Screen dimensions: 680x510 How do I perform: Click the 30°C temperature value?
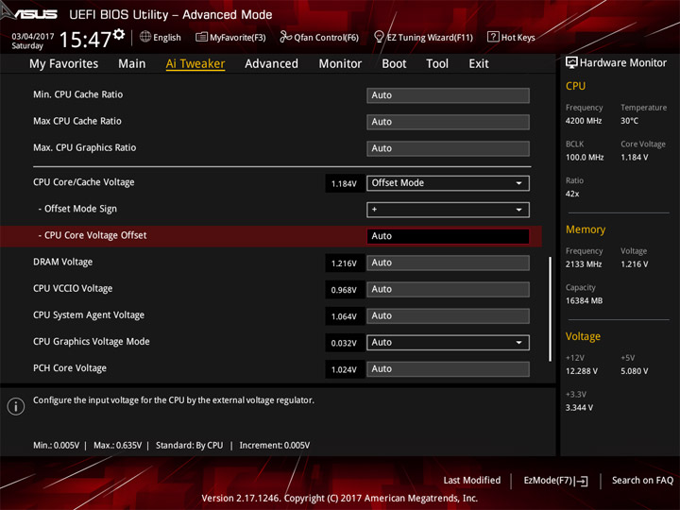pos(629,121)
